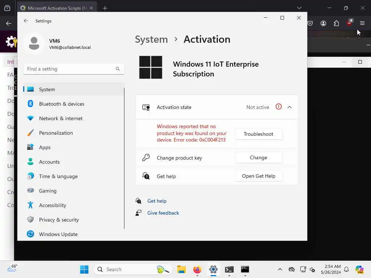371x278 pixels.
Task: Click the Windows logo image
Action: [x=151, y=67]
